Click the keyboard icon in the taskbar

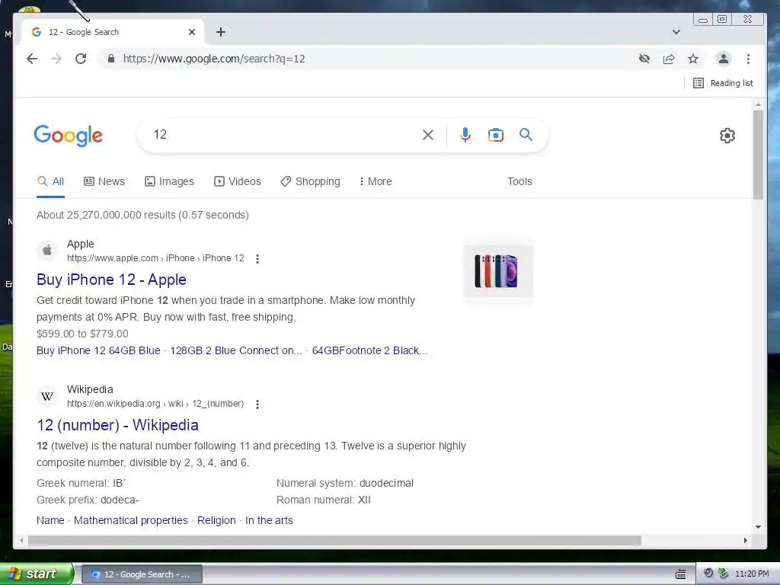click(x=681, y=574)
